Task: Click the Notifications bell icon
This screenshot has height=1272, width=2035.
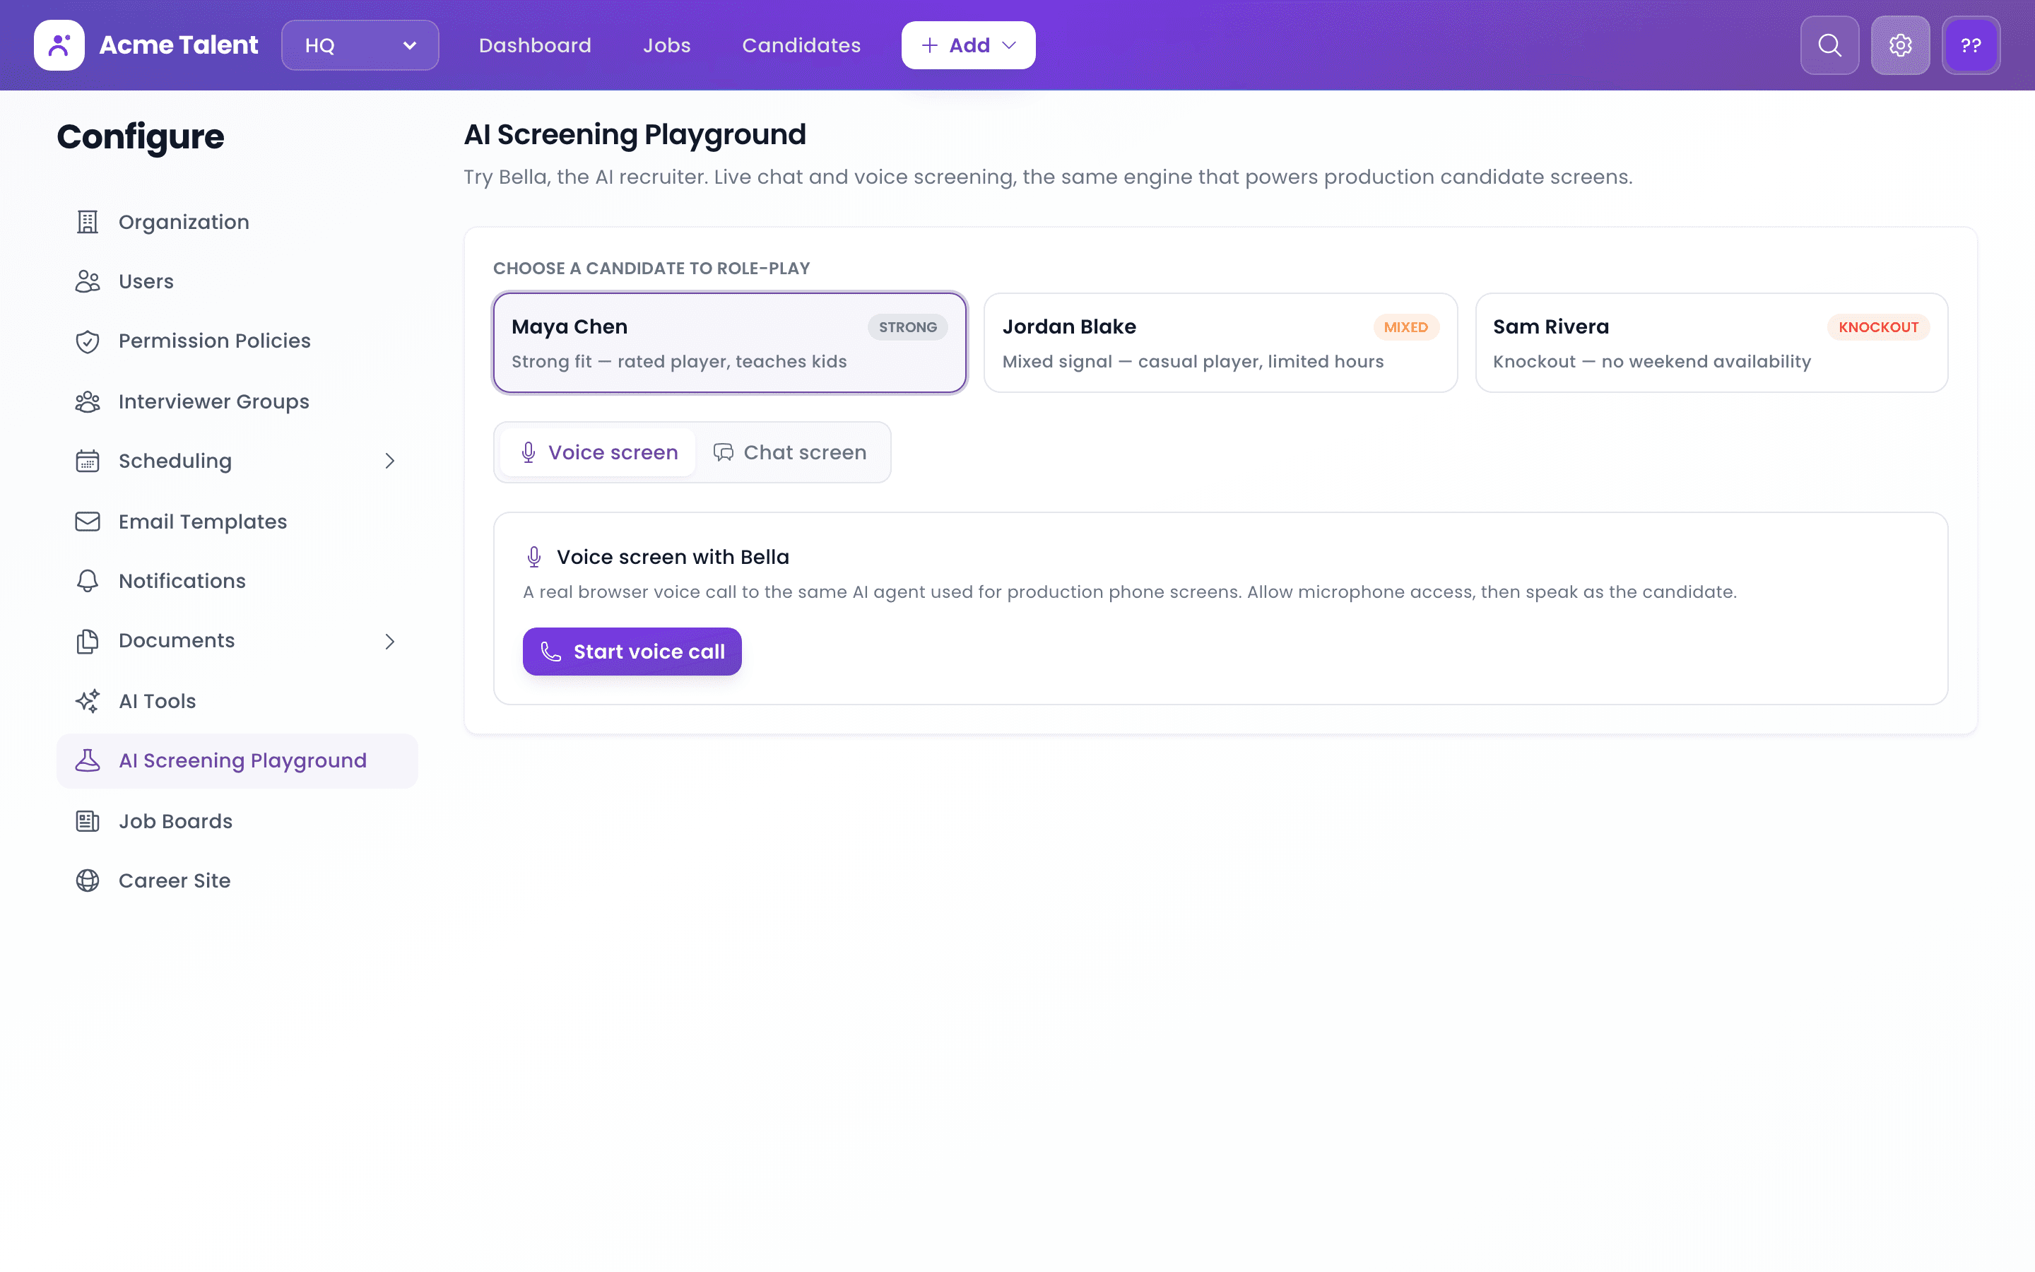Action: tap(88, 582)
